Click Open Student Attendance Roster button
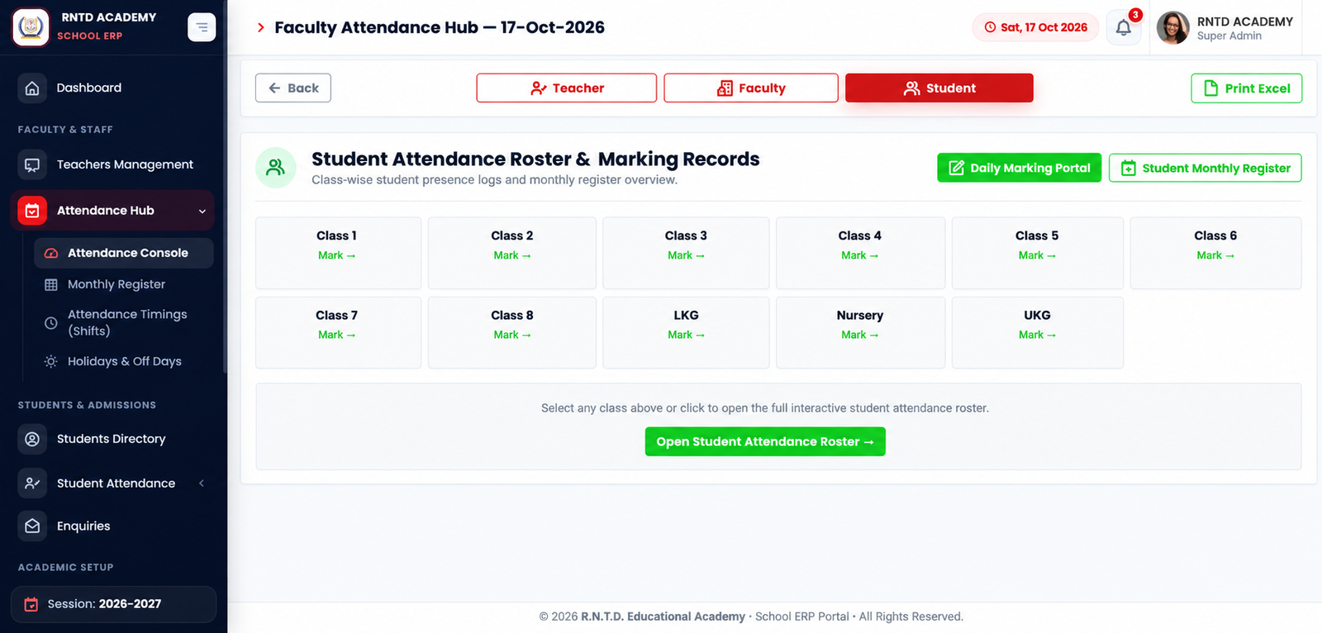 [x=765, y=441]
